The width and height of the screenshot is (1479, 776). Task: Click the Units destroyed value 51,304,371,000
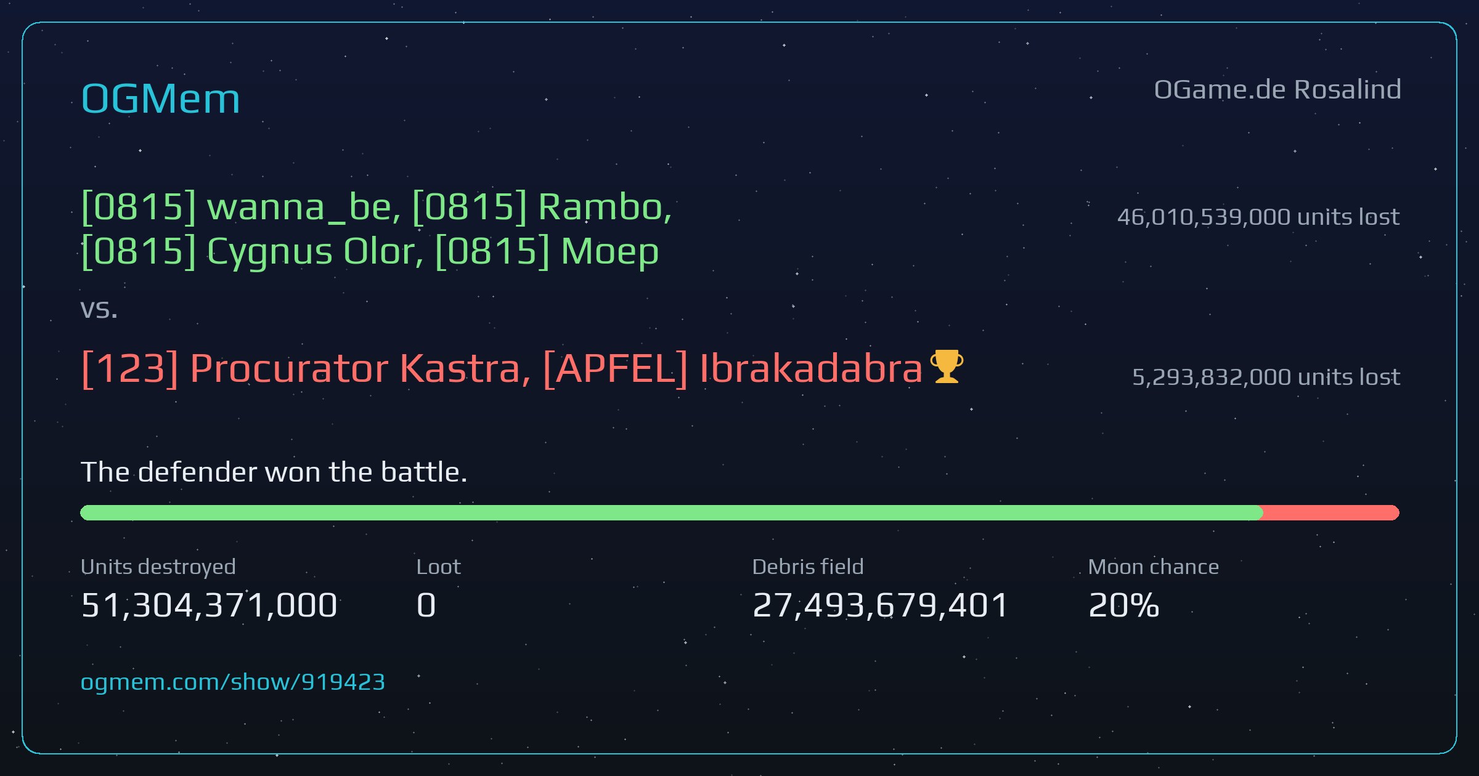[x=209, y=605]
